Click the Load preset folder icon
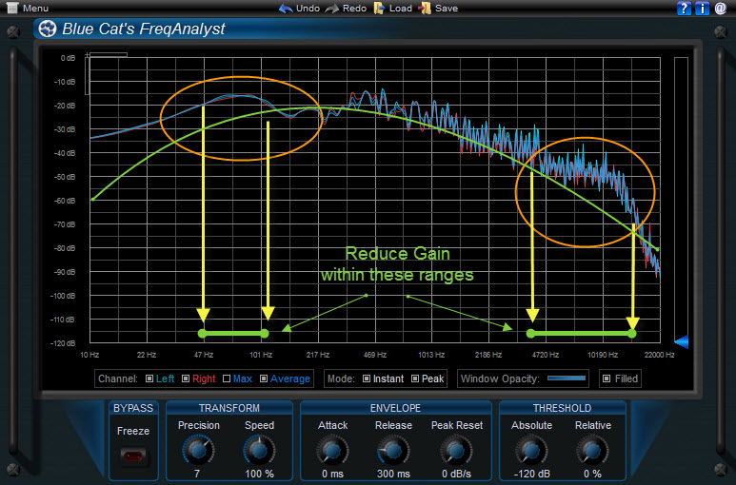Viewport: 736px width, 485px height. [379, 8]
